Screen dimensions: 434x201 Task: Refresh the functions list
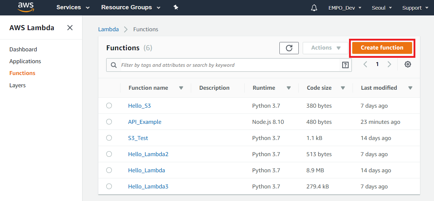click(x=289, y=48)
